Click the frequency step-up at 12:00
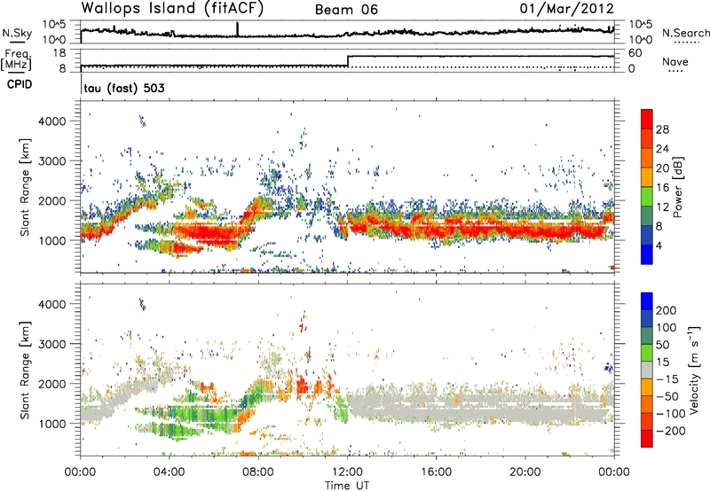Image resolution: width=710 pixels, height=491 pixels. (347, 60)
